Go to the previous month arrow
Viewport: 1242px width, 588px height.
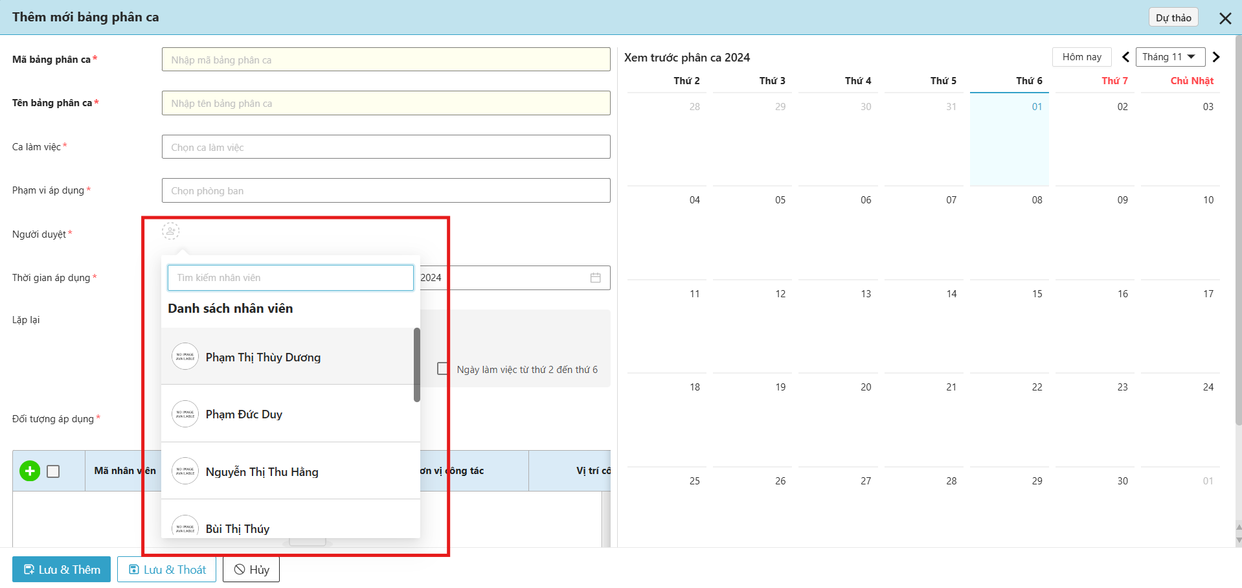1125,57
